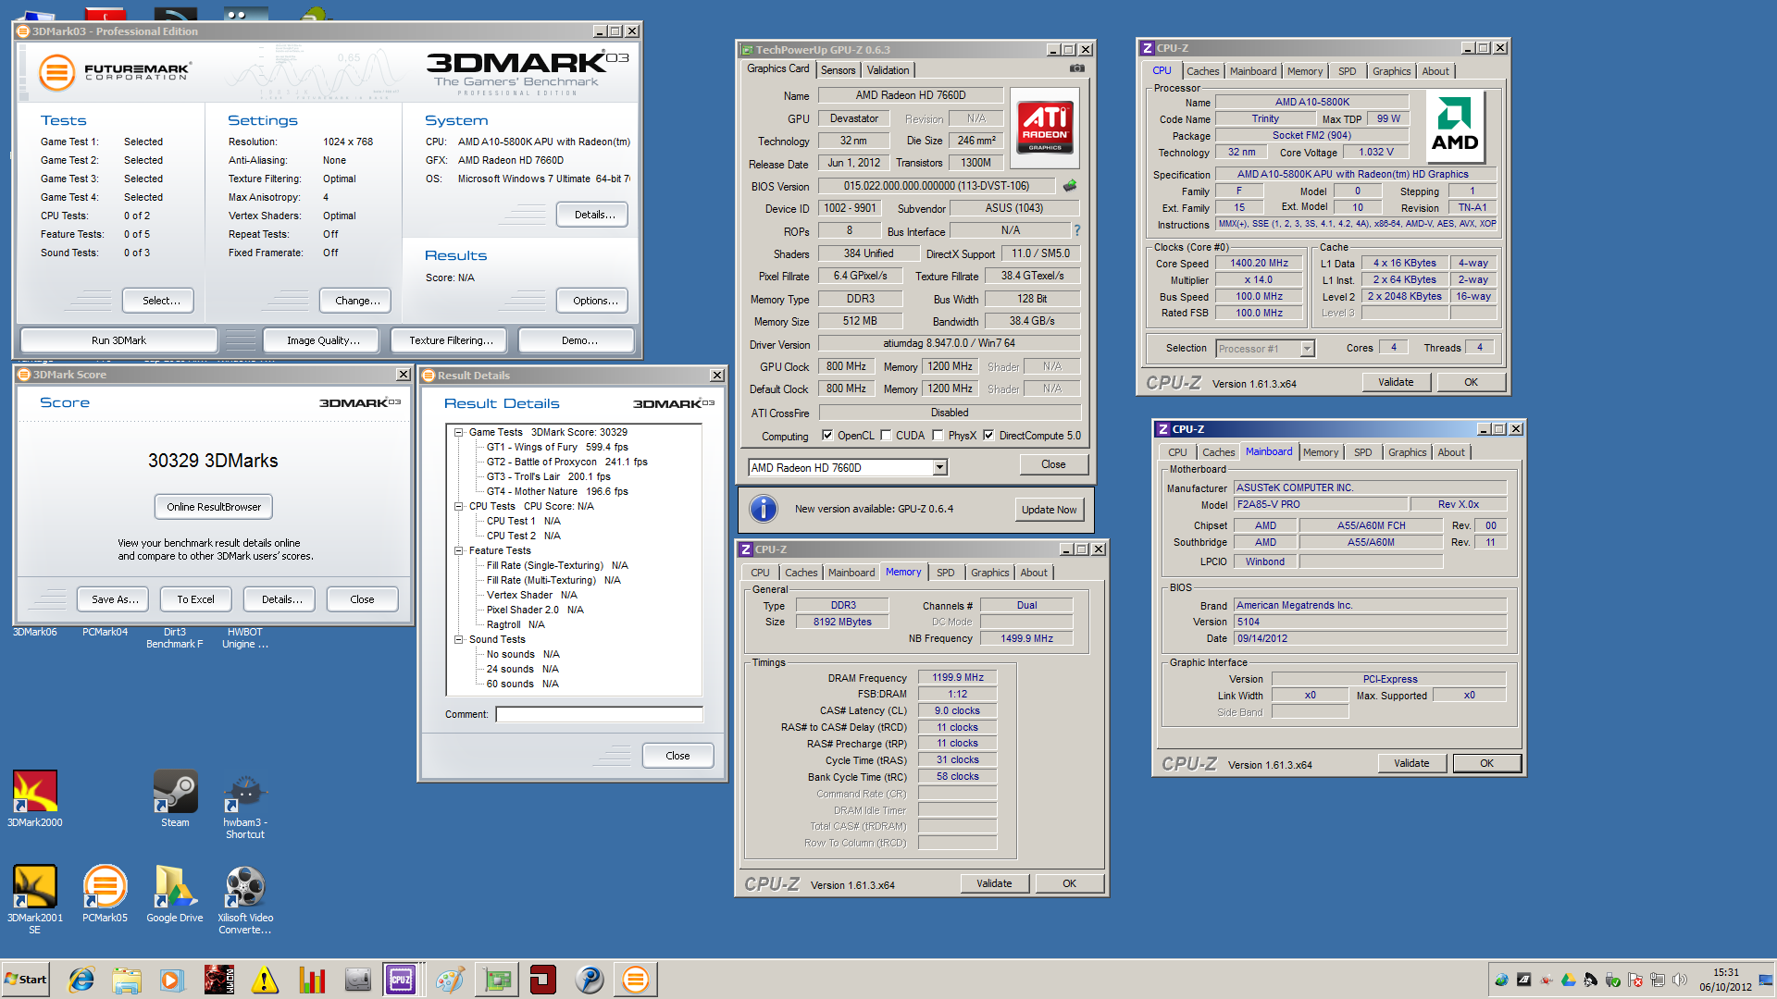
Task: Collapse the Game Tests tree node
Action: click(x=458, y=432)
